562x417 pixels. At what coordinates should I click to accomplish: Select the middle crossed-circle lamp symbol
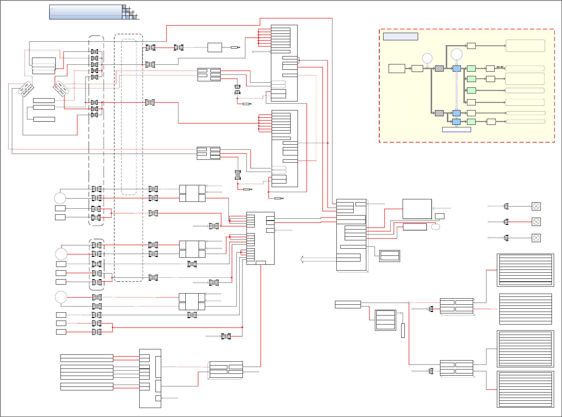pyautogui.click(x=536, y=222)
